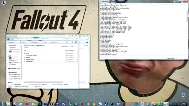Image resolution: width=189 pixels, height=106 pixels.
Task: Click the bBorderless=1 line in Notepad
Action: tap(105, 39)
